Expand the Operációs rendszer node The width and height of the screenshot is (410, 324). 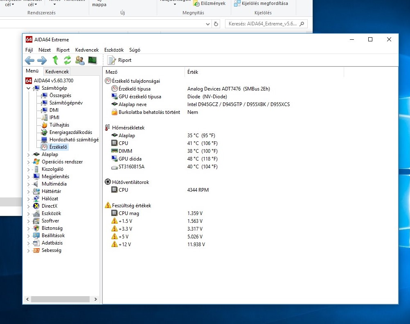point(29,162)
